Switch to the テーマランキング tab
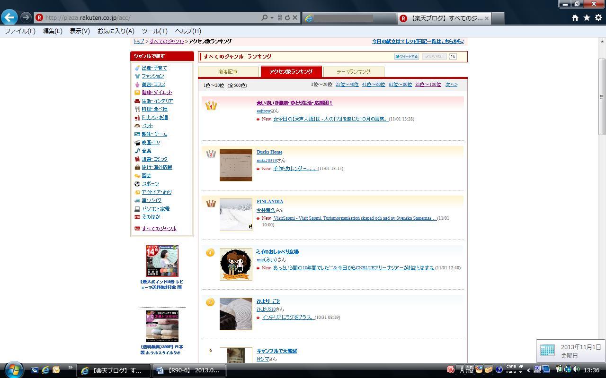606x378 pixels. point(353,72)
